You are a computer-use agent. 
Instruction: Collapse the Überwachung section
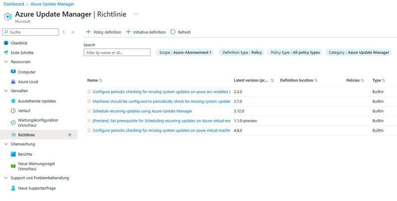point(6,144)
